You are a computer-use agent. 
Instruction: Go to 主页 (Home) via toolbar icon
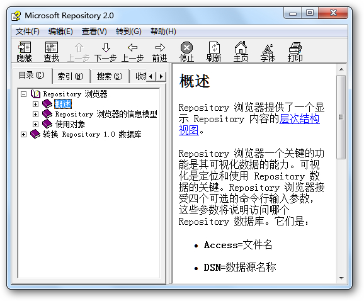(241, 48)
